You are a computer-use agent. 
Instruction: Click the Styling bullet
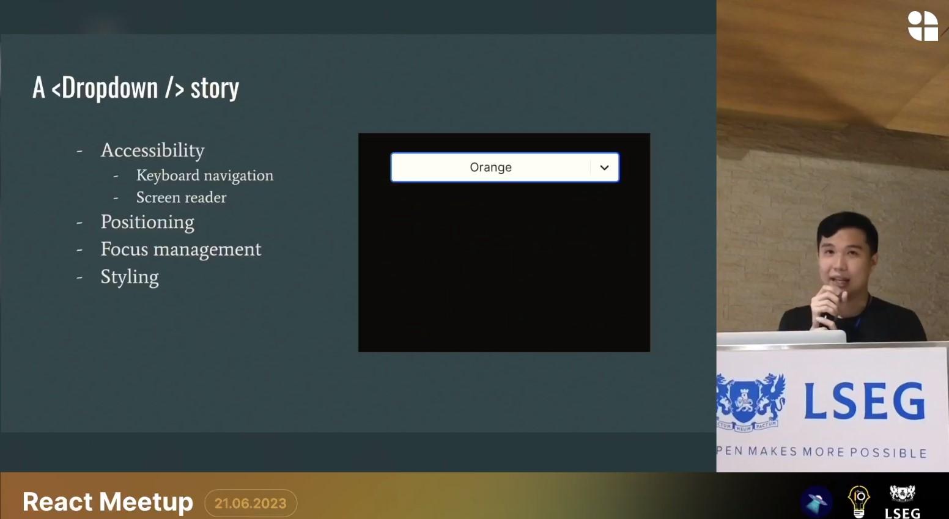click(130, 277)
